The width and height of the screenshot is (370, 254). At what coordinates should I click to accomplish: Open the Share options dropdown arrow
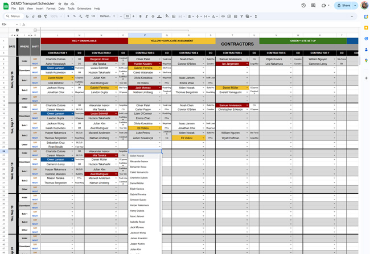[355, 6]
